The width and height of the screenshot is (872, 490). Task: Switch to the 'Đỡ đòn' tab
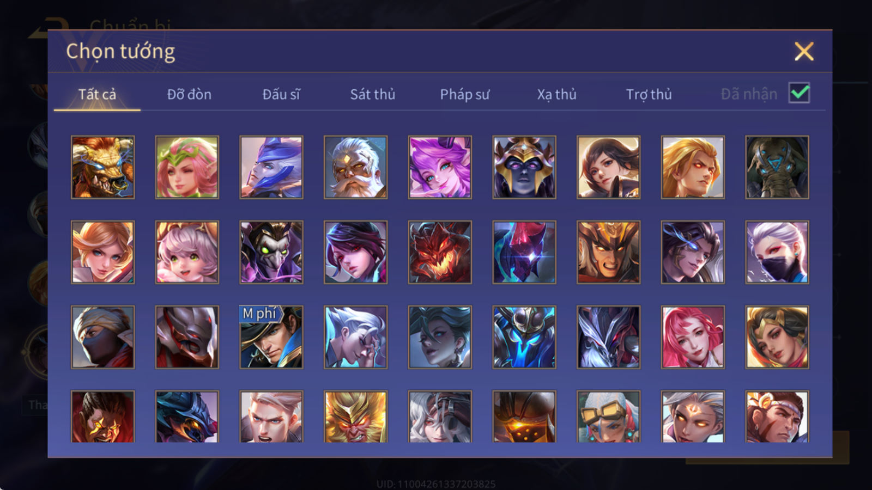(x=189, y=94)
